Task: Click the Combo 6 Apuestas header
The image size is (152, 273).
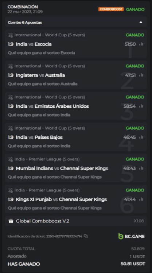Action: coord(76,22)
